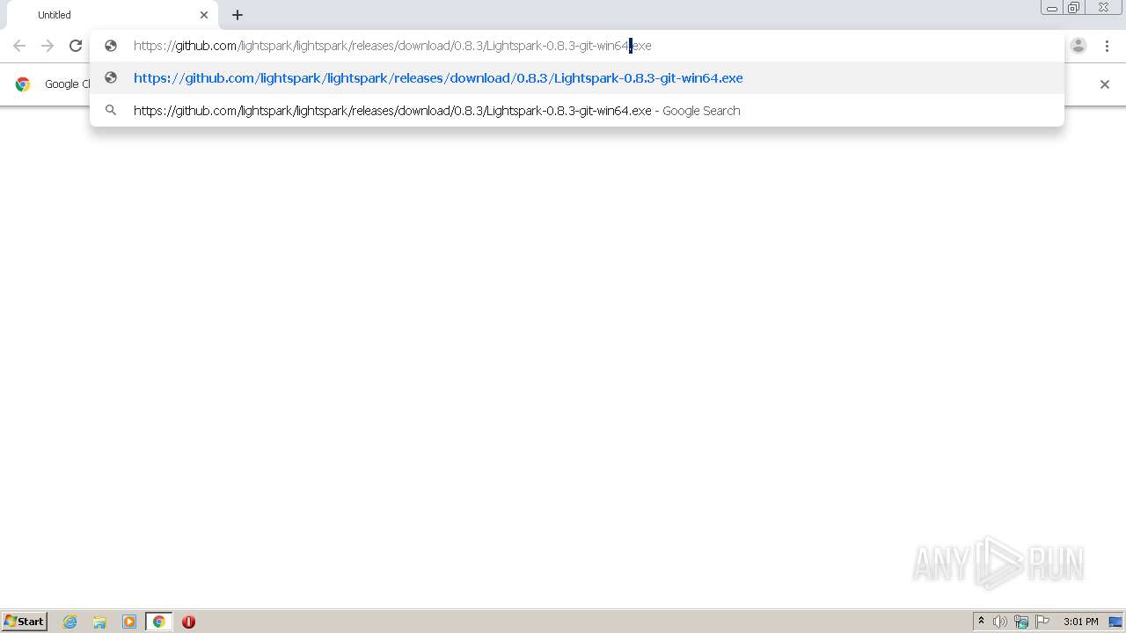
Task: Click the browser Forward arrow
Action: pos(48,46)
